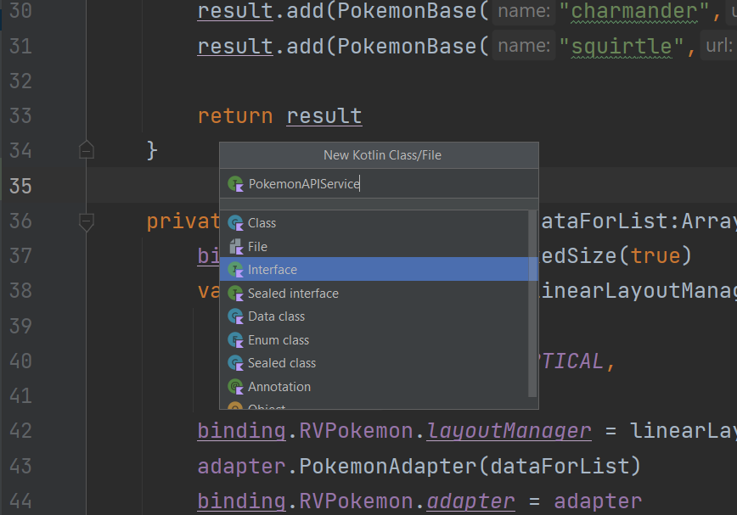Click the Data class icon
The image size is (737, 515).
pos(235,316)
